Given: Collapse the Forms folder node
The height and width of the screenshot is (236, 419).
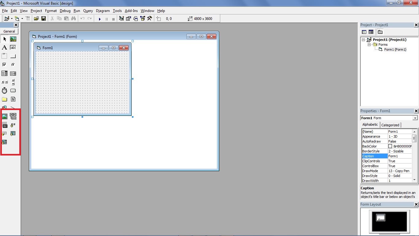Looking at the screenshot, I should (369, 45).
